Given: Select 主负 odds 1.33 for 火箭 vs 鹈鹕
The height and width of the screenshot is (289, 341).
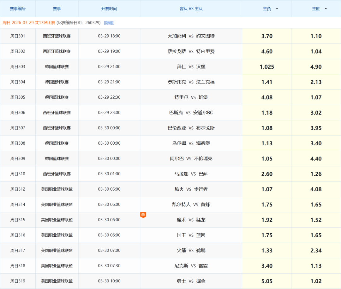Looking at the screenshot, I should 267,250.
